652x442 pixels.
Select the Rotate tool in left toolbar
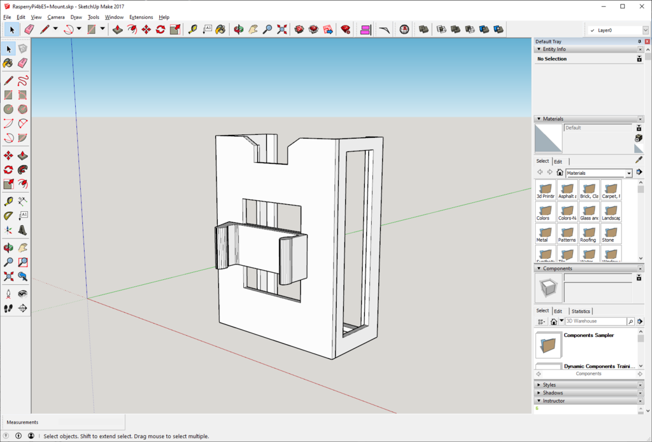(8, 170)
